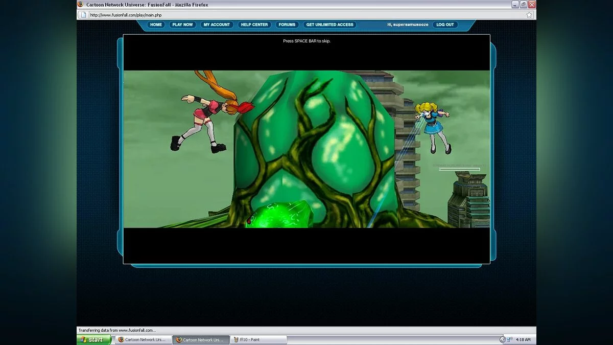Open the FORUMS page
Viewport: 613px width, 345px height.
(287, 25)
